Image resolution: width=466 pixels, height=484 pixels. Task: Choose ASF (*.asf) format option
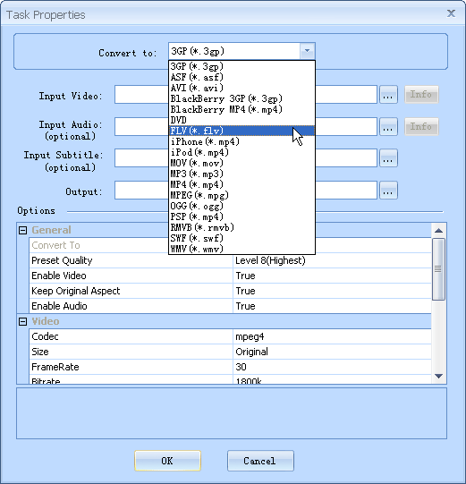pyautogui.click(x=241, y=77)
